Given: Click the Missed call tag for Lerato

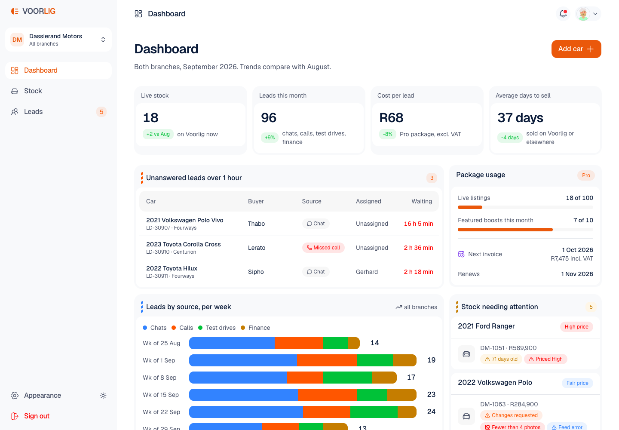Looking at the screenshot, I should (323, 248).
